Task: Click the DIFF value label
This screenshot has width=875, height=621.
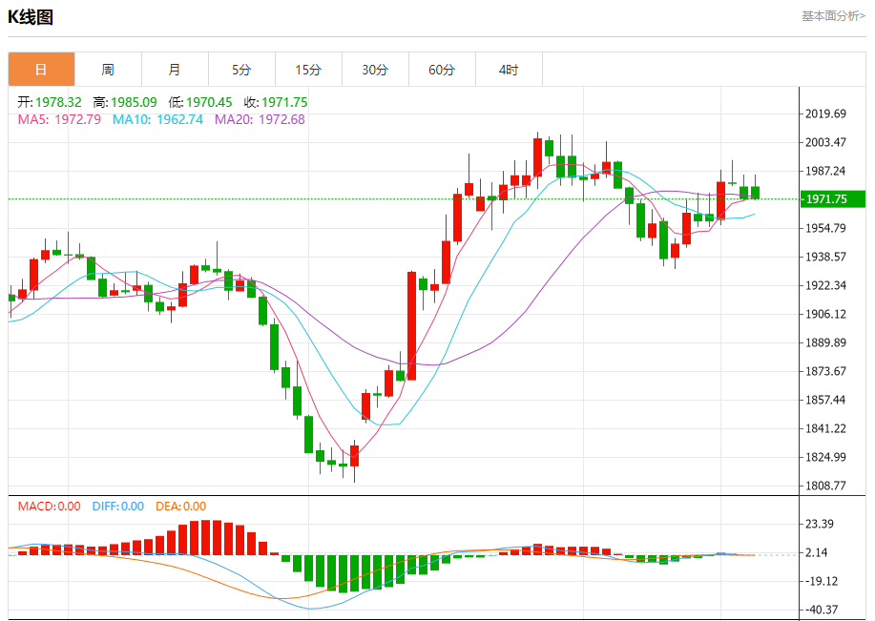Action: [117, 507]
